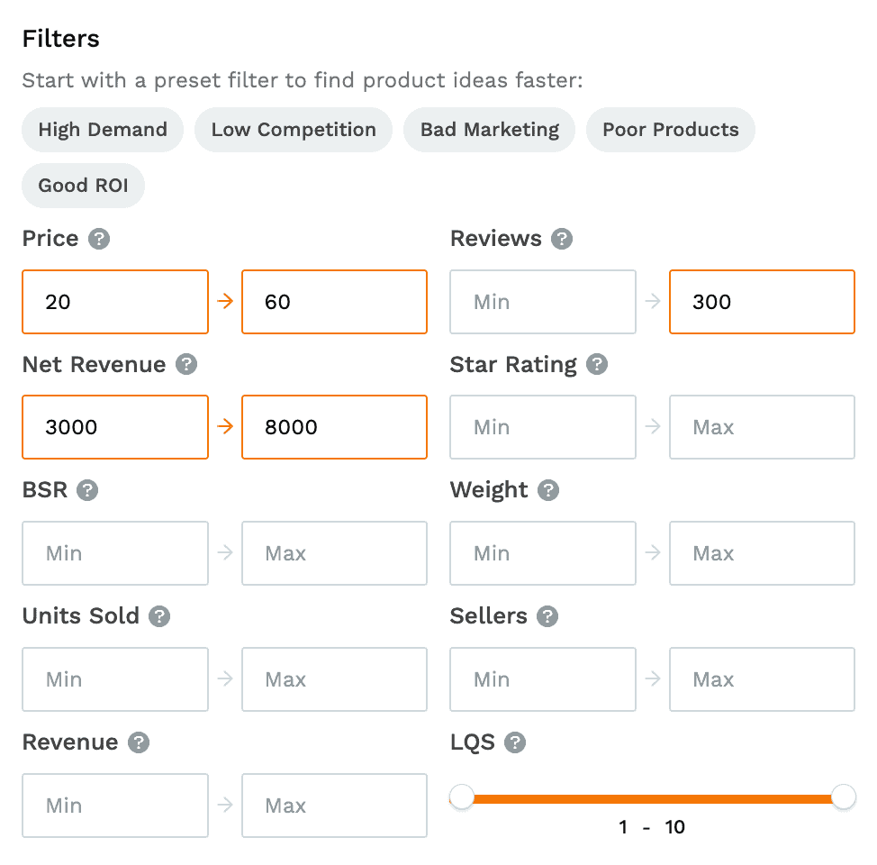Apply the Poor Products preset

(671, 130)
